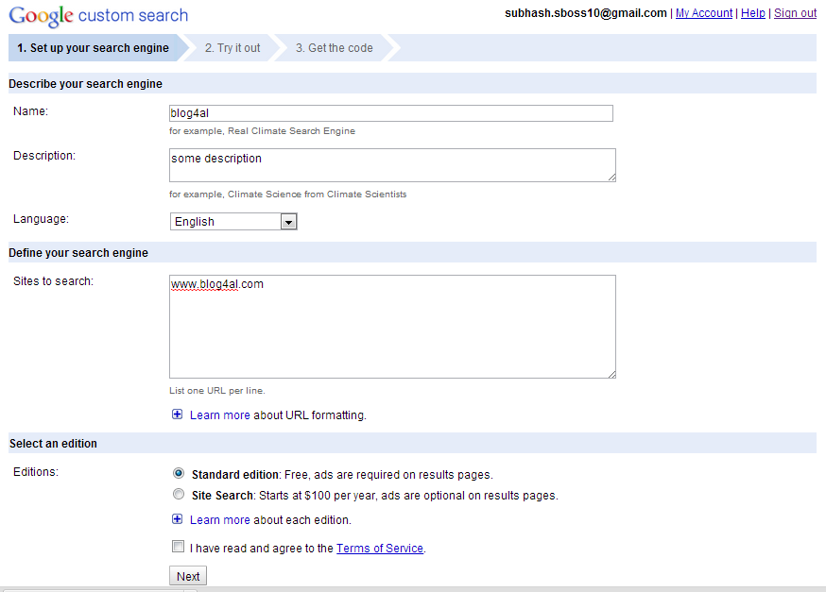The width and height of the screenshot is (826, 592).
Task: Focus the Name field containing blog4al
Action: coord(391,113)
